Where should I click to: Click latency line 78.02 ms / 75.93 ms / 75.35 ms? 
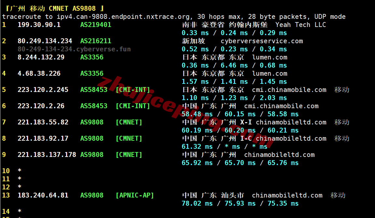pos(240,203)
